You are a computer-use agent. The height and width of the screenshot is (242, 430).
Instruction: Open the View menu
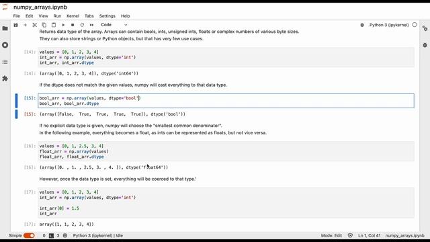pos(43,16)
